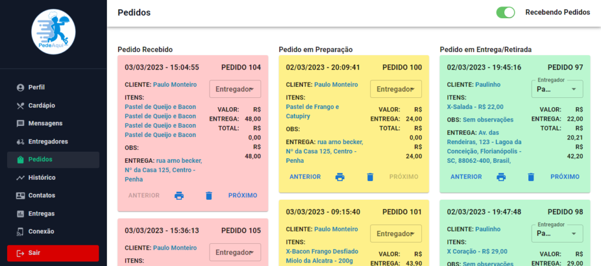Click PRÓXIMO on Pedido 97

pos(565,177)
